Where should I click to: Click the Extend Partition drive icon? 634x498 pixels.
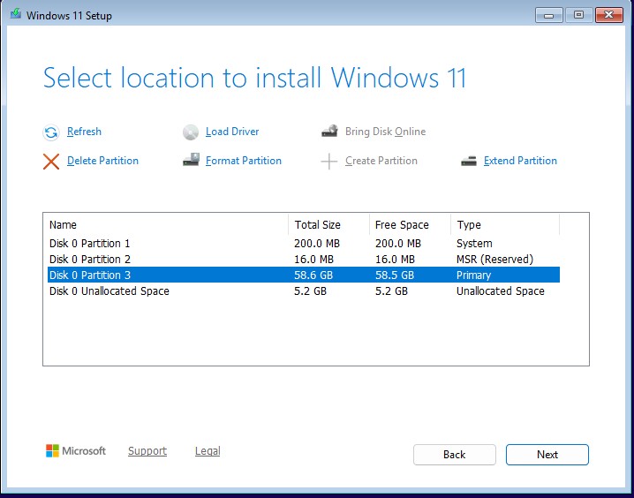pyautogui.click(x=469, y=162)
